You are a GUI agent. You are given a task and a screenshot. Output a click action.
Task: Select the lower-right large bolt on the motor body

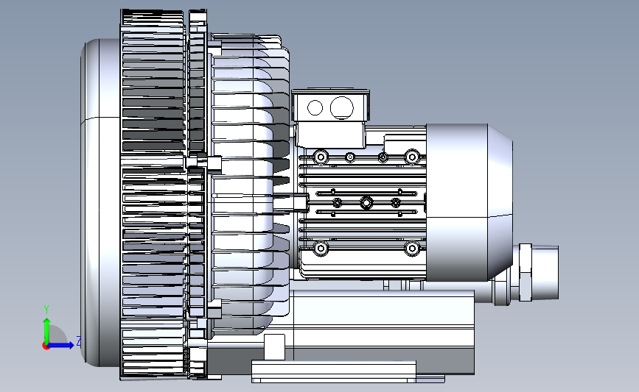[x=412, y=248]
